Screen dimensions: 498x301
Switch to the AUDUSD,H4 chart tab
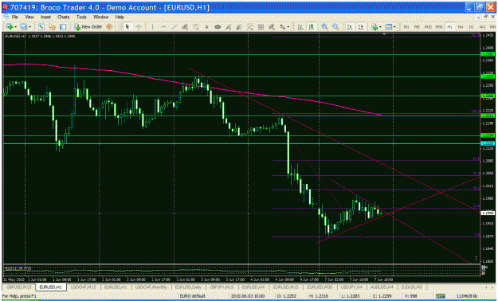point(382,287)
